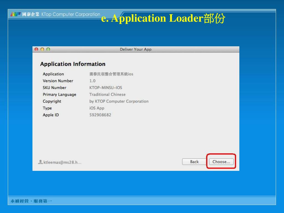Viewport: 284px width, 213px height.
Task: Go back with the Back button
Action: click(194, 162)
